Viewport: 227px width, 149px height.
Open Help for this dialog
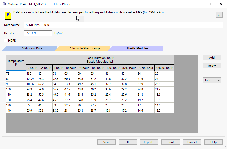[213, 142]
